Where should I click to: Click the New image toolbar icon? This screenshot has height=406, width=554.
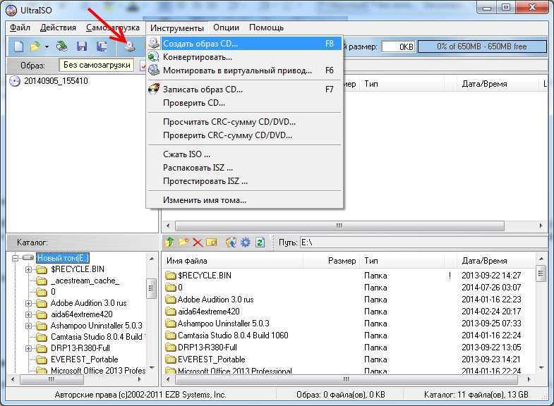pos(19,47)
